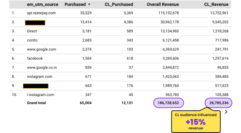Select the facebook source row
This screenshot has width=241, height=133.
[x=120, y=58]
